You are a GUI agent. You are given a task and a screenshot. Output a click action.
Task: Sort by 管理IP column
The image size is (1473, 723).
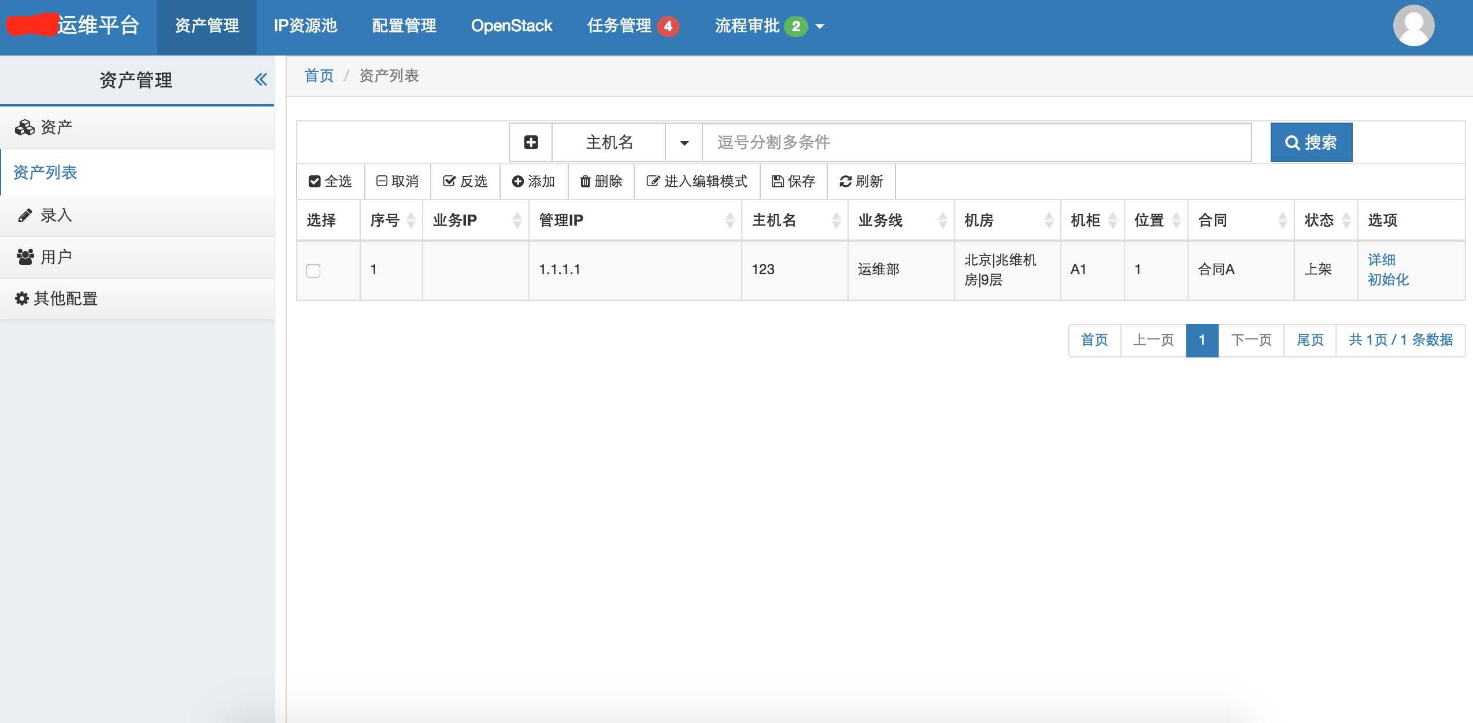635,220
